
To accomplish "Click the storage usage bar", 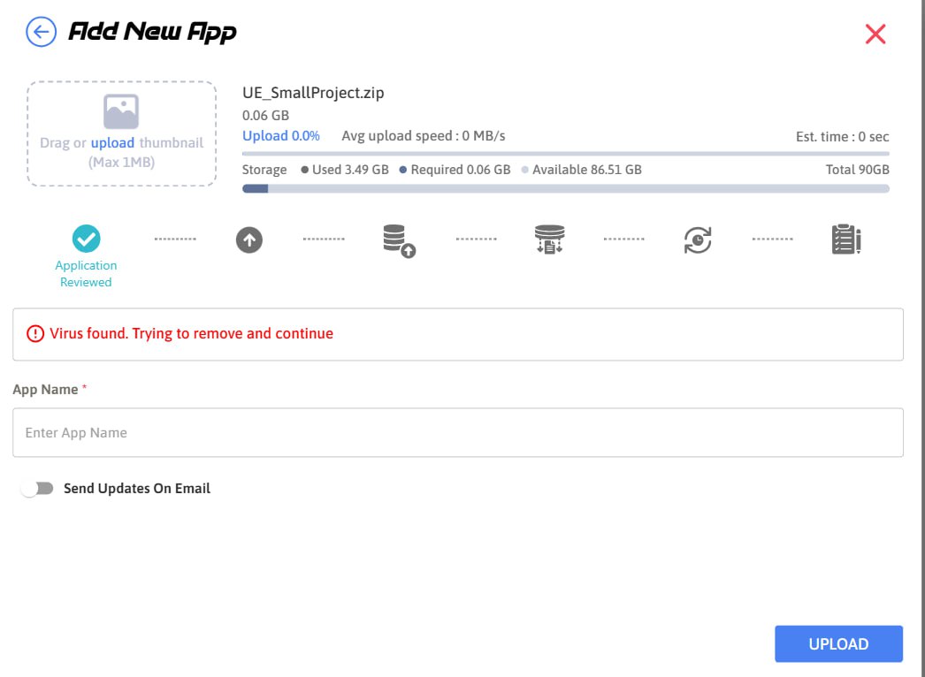I will [x=565, y=188].
